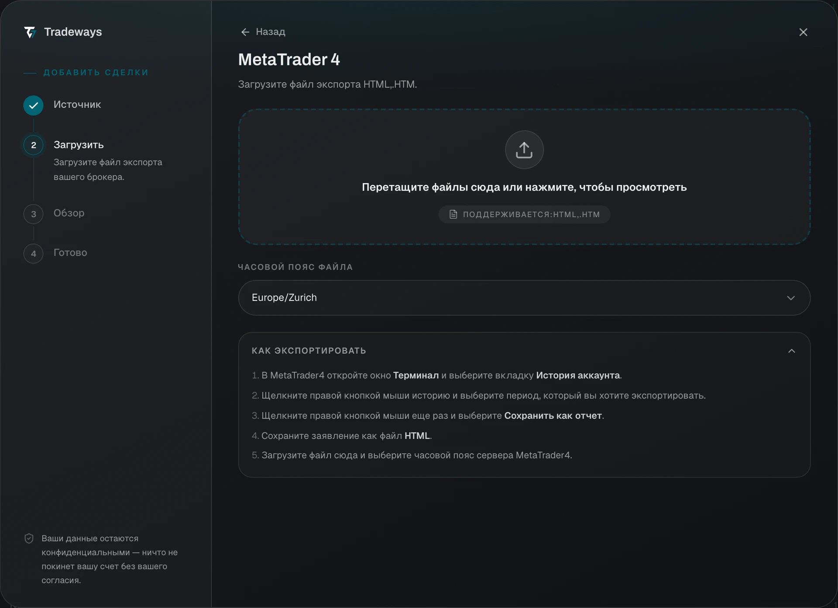Click the sidebar description Загрузите файл экспорта вашего брокера

click(108, 170)
